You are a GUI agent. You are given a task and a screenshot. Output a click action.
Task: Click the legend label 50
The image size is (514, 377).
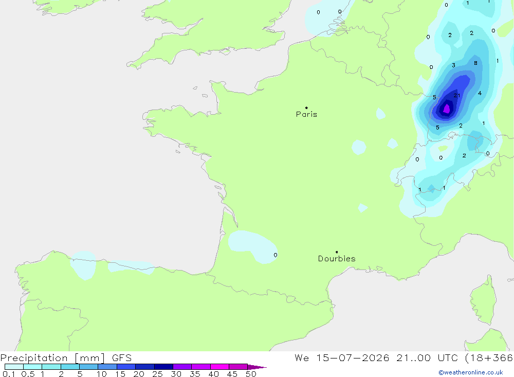point(251,374)
